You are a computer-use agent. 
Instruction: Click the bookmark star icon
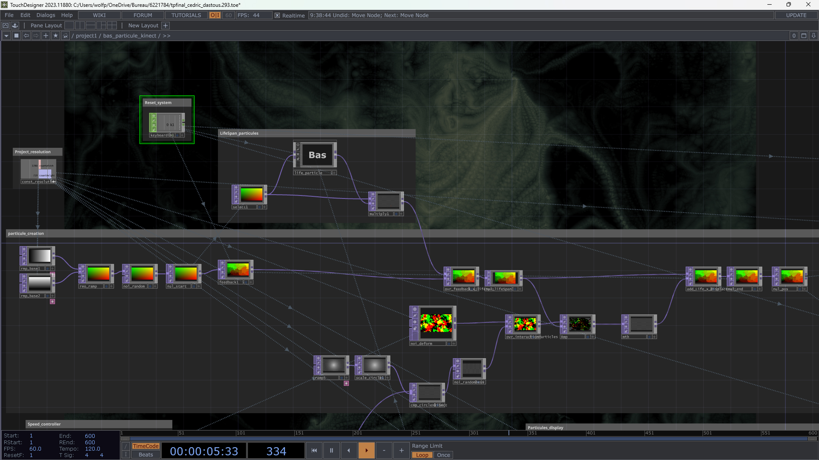55,36
